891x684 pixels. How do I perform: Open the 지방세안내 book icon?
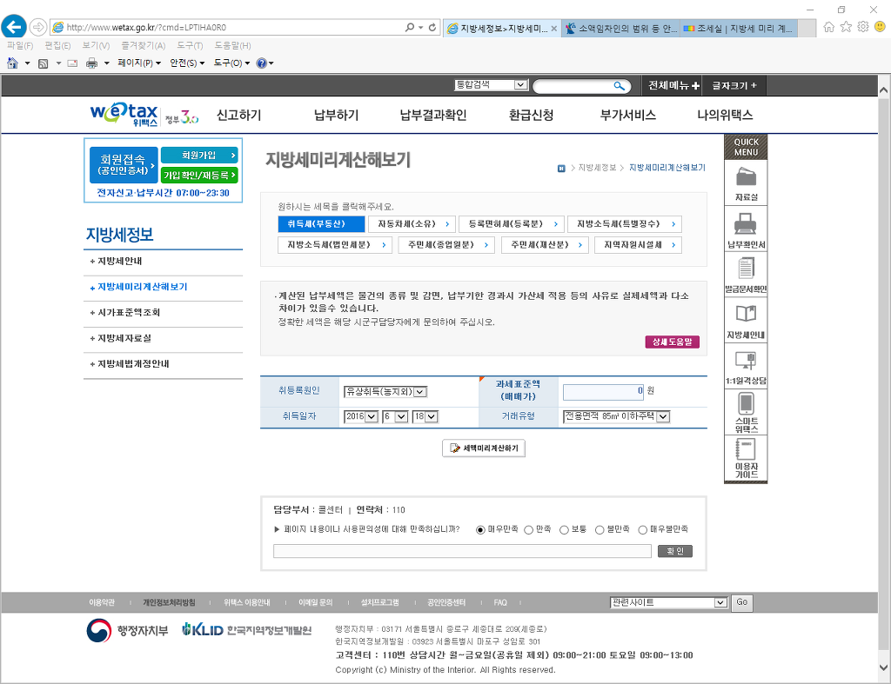coord(746,315)
